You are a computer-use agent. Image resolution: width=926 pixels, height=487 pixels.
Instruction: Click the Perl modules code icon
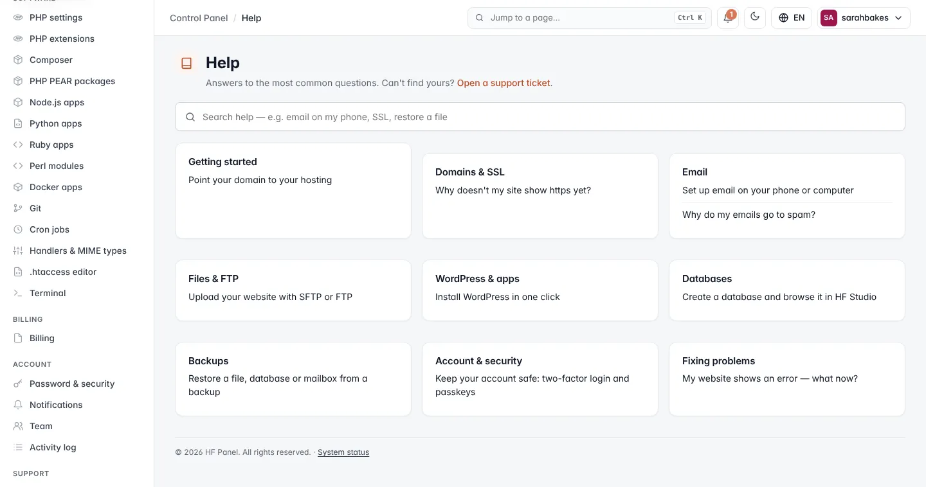[x=18, y=166]
